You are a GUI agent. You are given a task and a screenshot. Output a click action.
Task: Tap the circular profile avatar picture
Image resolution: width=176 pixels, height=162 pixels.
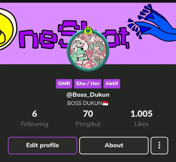pyautogui.click(x=88, y=51)
